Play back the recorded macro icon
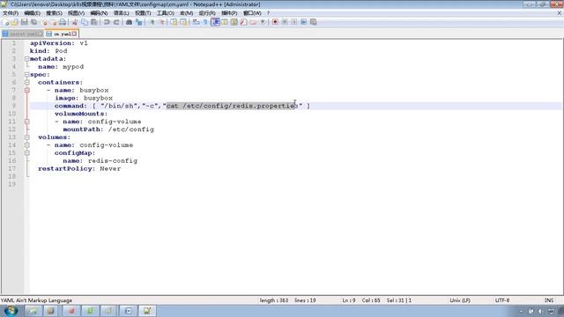This screenshot has height=317, width=564. 294,22
